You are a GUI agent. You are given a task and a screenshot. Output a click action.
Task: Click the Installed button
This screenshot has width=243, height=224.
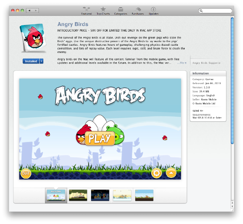[x=31, y=61]
